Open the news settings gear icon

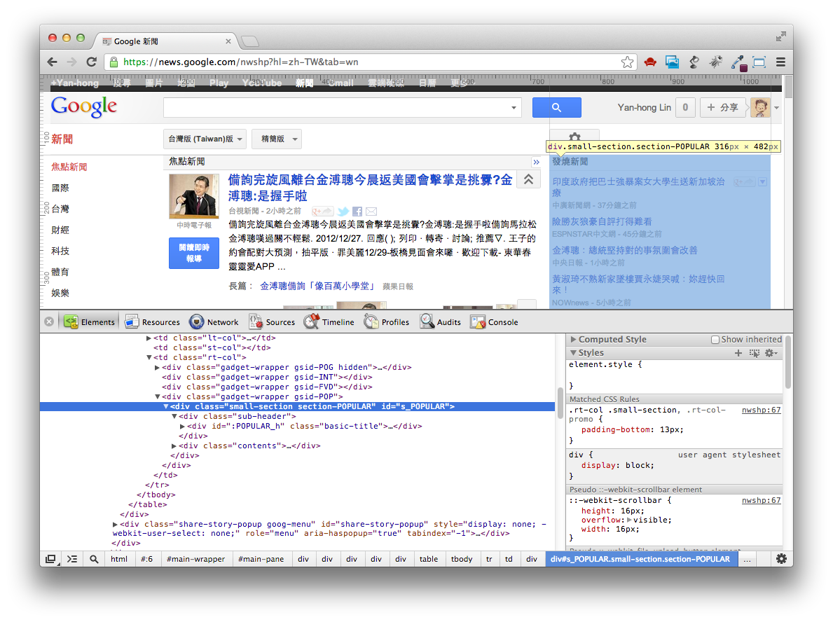[574, 136]
